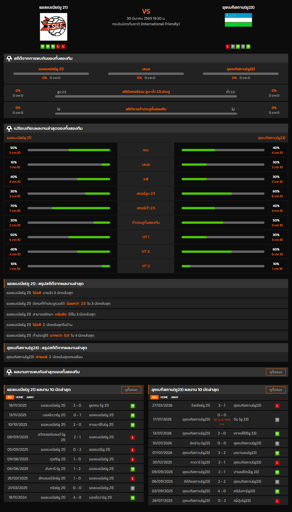Click the soccer ball icon beside เปรียบเทียบผลงานล่าสุดของทั้งสองทีม
The width and height of the screenshot is (292, 512).
[x=9, y=128]
